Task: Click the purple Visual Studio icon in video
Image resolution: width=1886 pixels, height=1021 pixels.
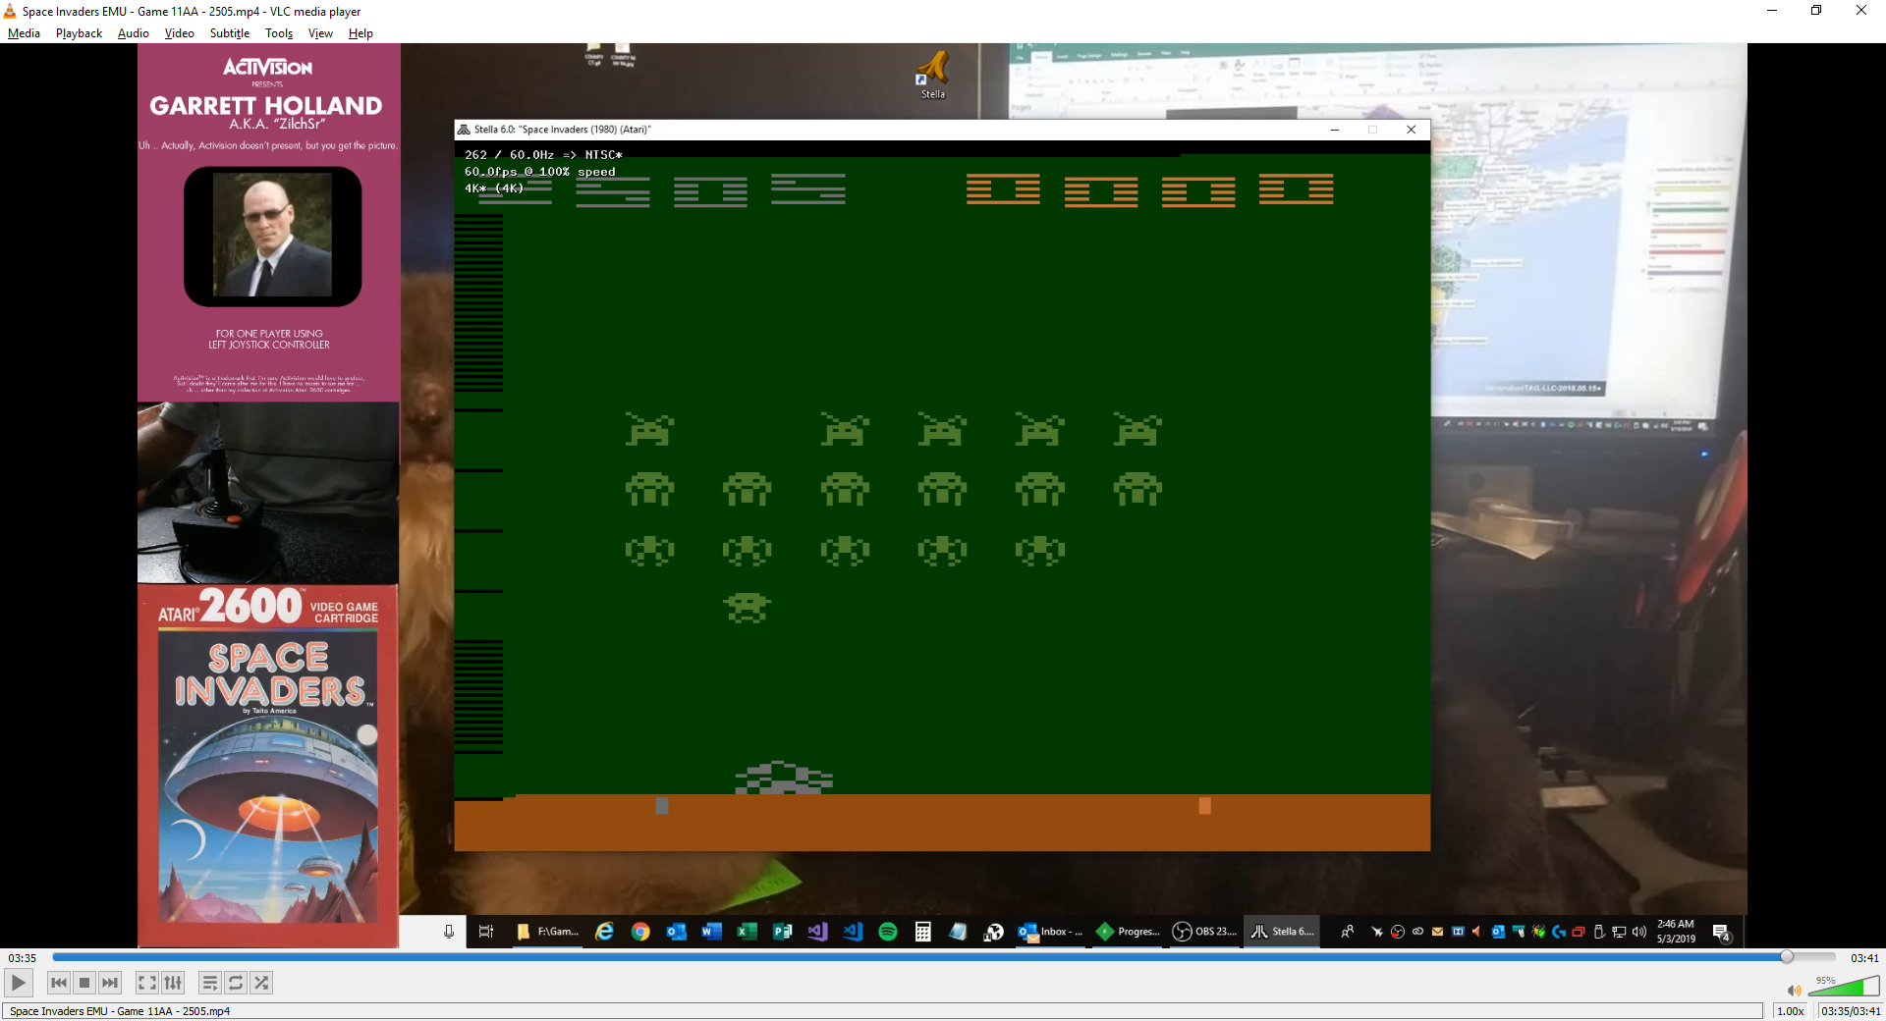Action: (817, 932)
